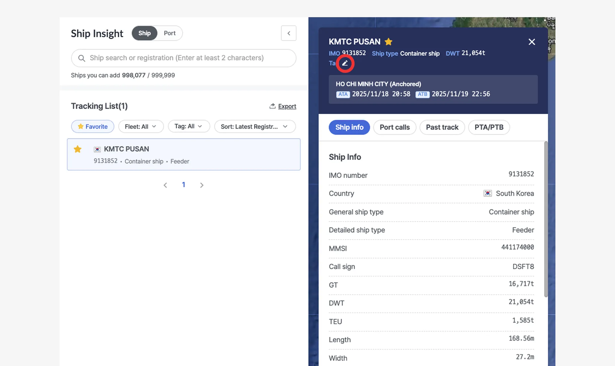Click the Export link

coord(287,106)
